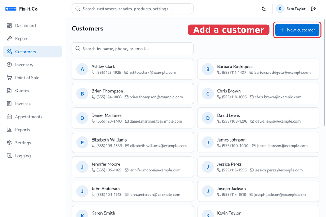This screenshot has height=217, width=326.
Task: Click phone number (555) 120-1740
Action: coord(109,121)
